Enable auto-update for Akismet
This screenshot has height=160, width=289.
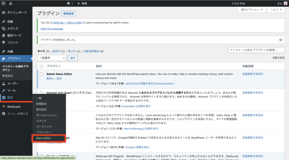(x=253, y=93)
